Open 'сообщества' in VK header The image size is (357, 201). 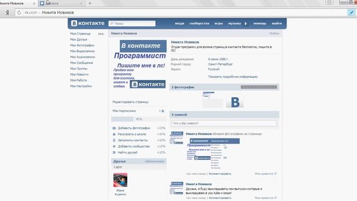[199, 23]
